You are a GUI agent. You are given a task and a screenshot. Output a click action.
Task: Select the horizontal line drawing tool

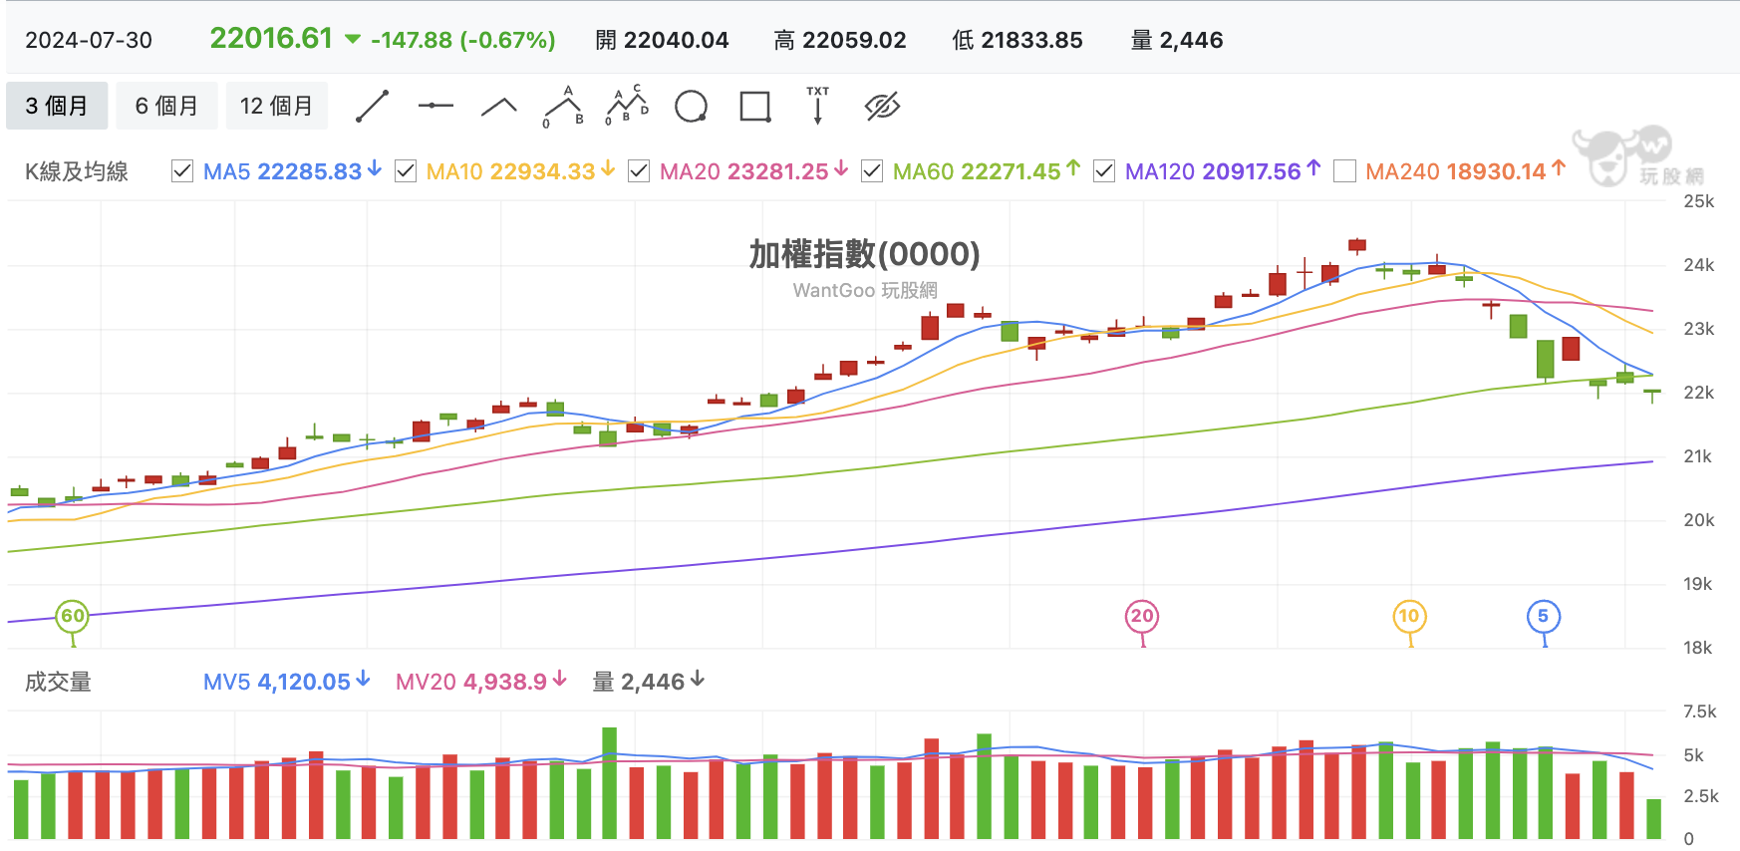click(x=435, y=106)
